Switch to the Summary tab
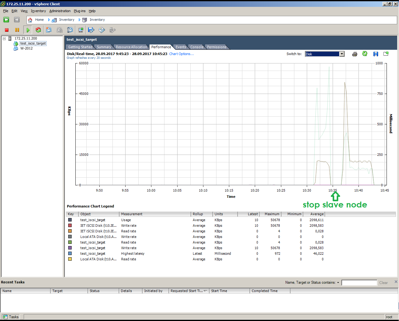The height and width of the screenshot is (321, 399). click(104, 47)
